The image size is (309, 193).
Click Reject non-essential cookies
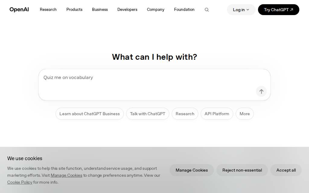coord(242,170)
